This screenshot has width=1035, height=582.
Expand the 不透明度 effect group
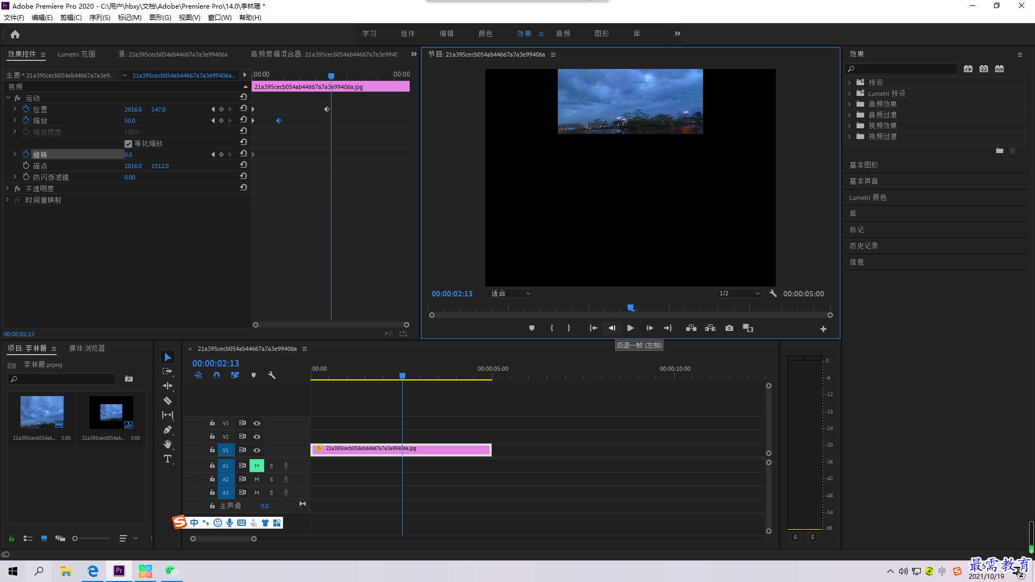tap(8, 188)
